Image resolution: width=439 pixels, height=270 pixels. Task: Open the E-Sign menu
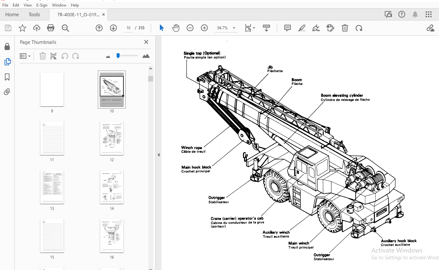tap(42, 5)
